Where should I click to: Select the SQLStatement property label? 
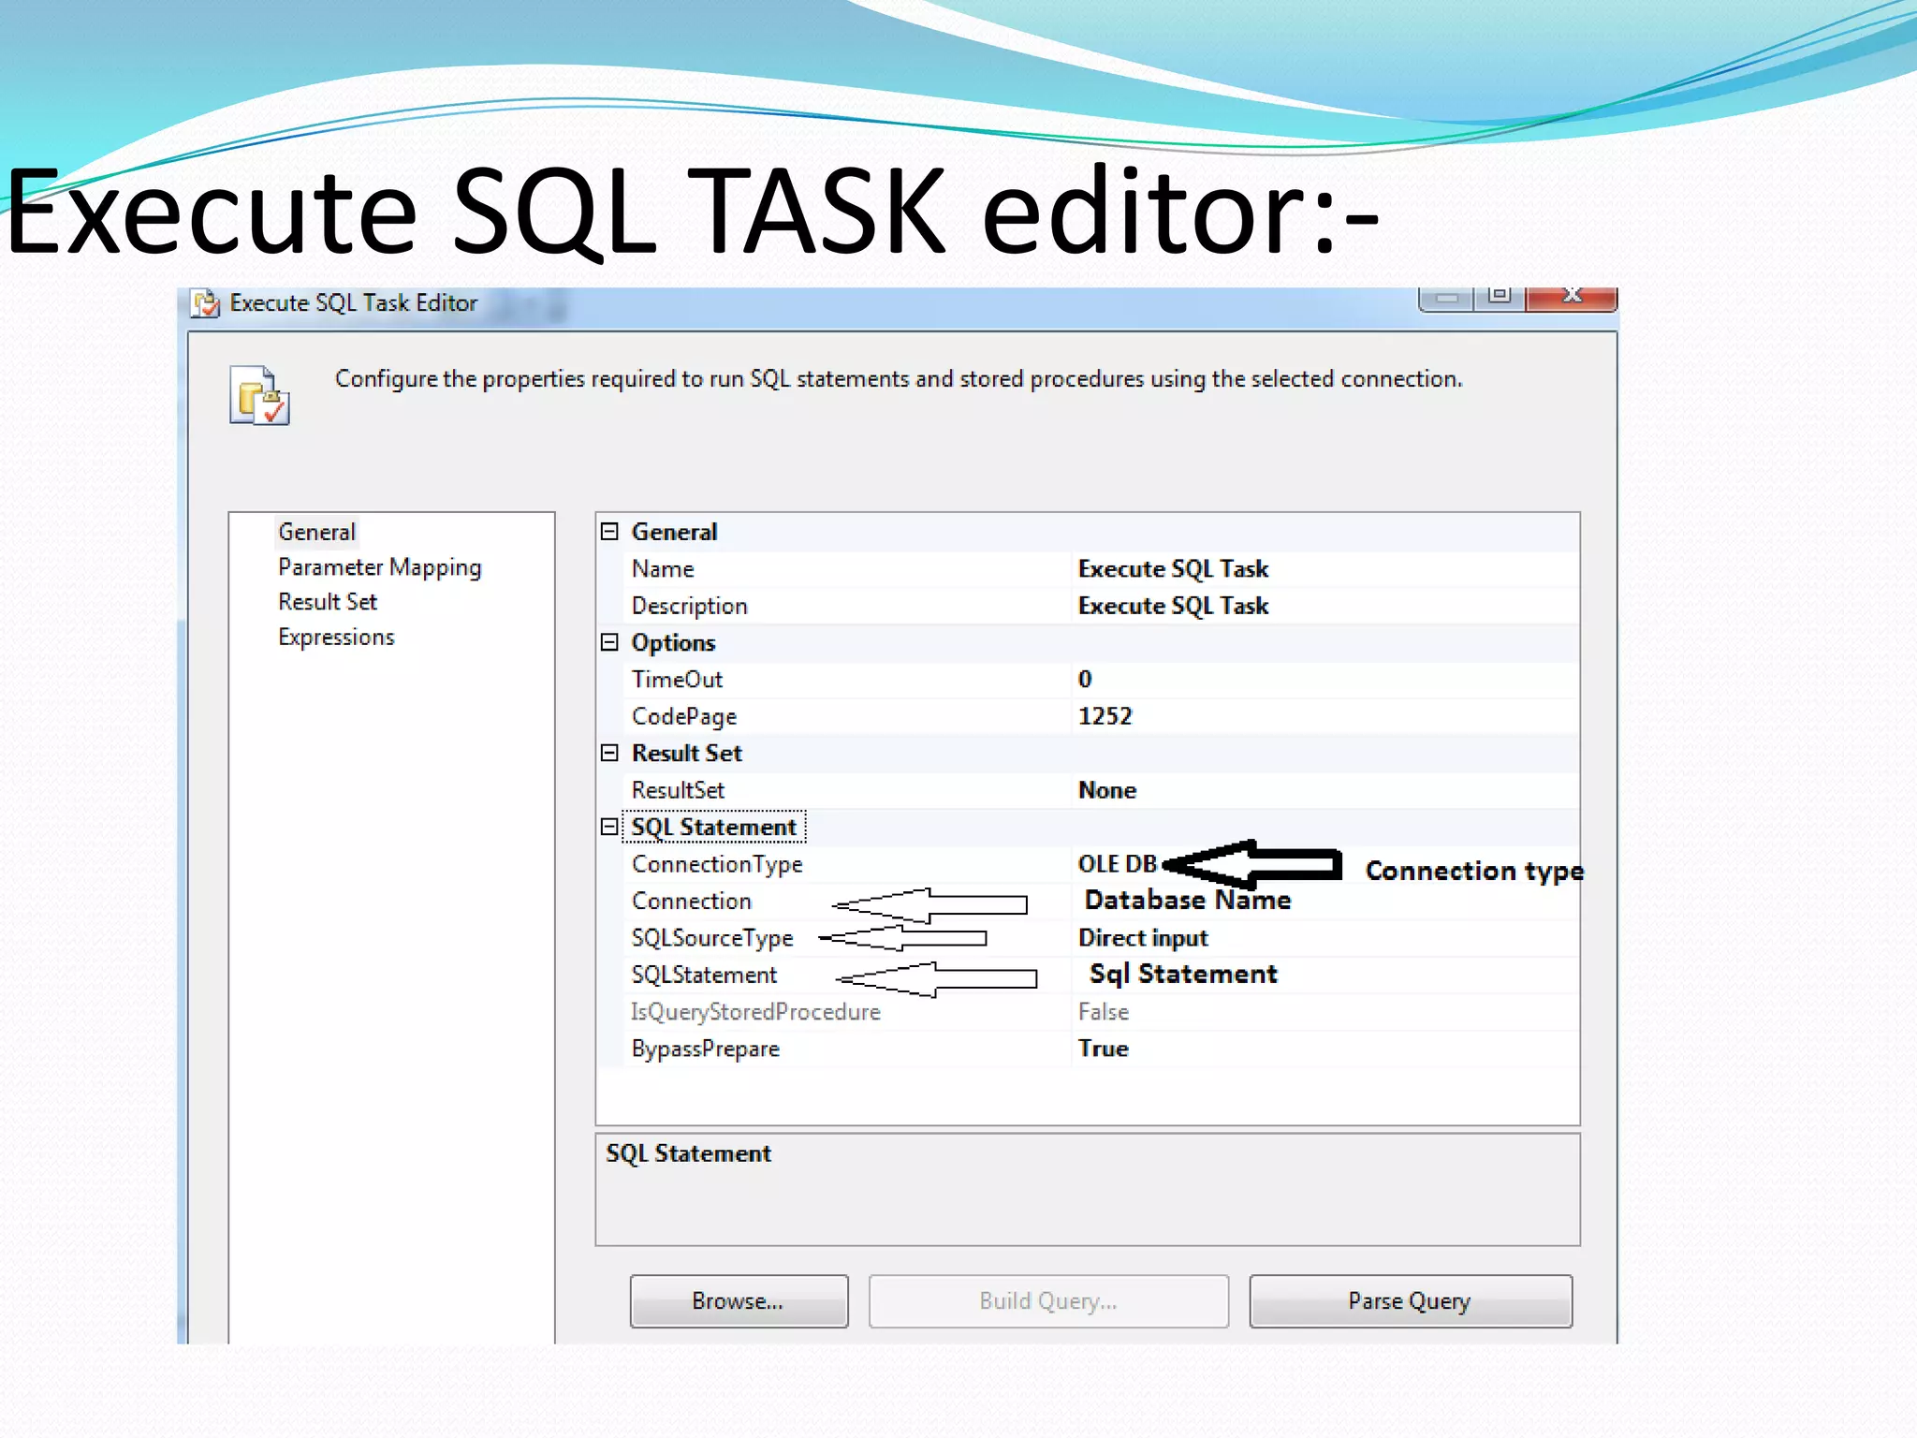[x=704, y=975]
